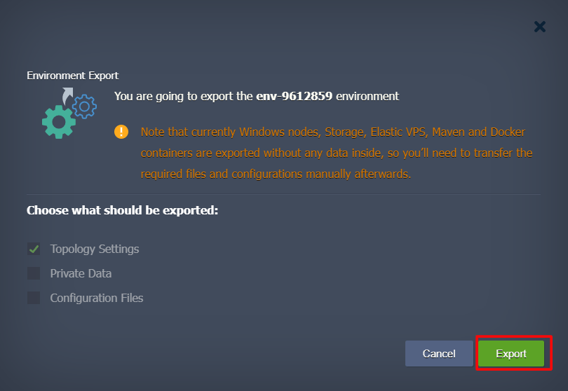Screen dimensions: 568x391
Task: Click the 'required files and configurations' warning line
Action: (276, 174)
